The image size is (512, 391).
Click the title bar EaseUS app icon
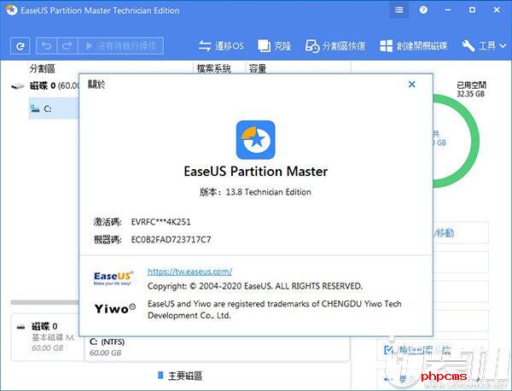click(x=12, y=10)
